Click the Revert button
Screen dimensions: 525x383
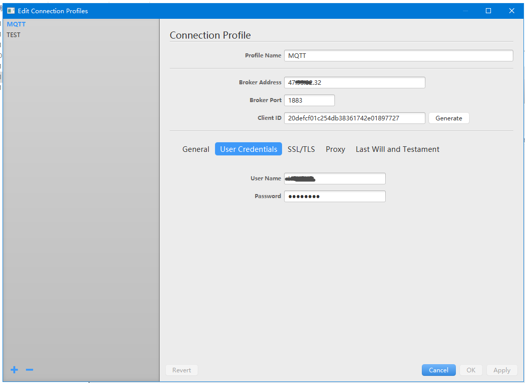(x=181, y=370)
